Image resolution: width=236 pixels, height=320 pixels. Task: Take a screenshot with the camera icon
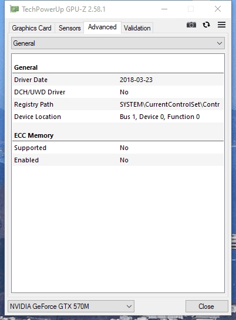(191, 25)
